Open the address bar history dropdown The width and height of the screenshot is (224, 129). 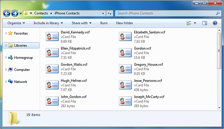pyautogui.click(x=103, y=13)
